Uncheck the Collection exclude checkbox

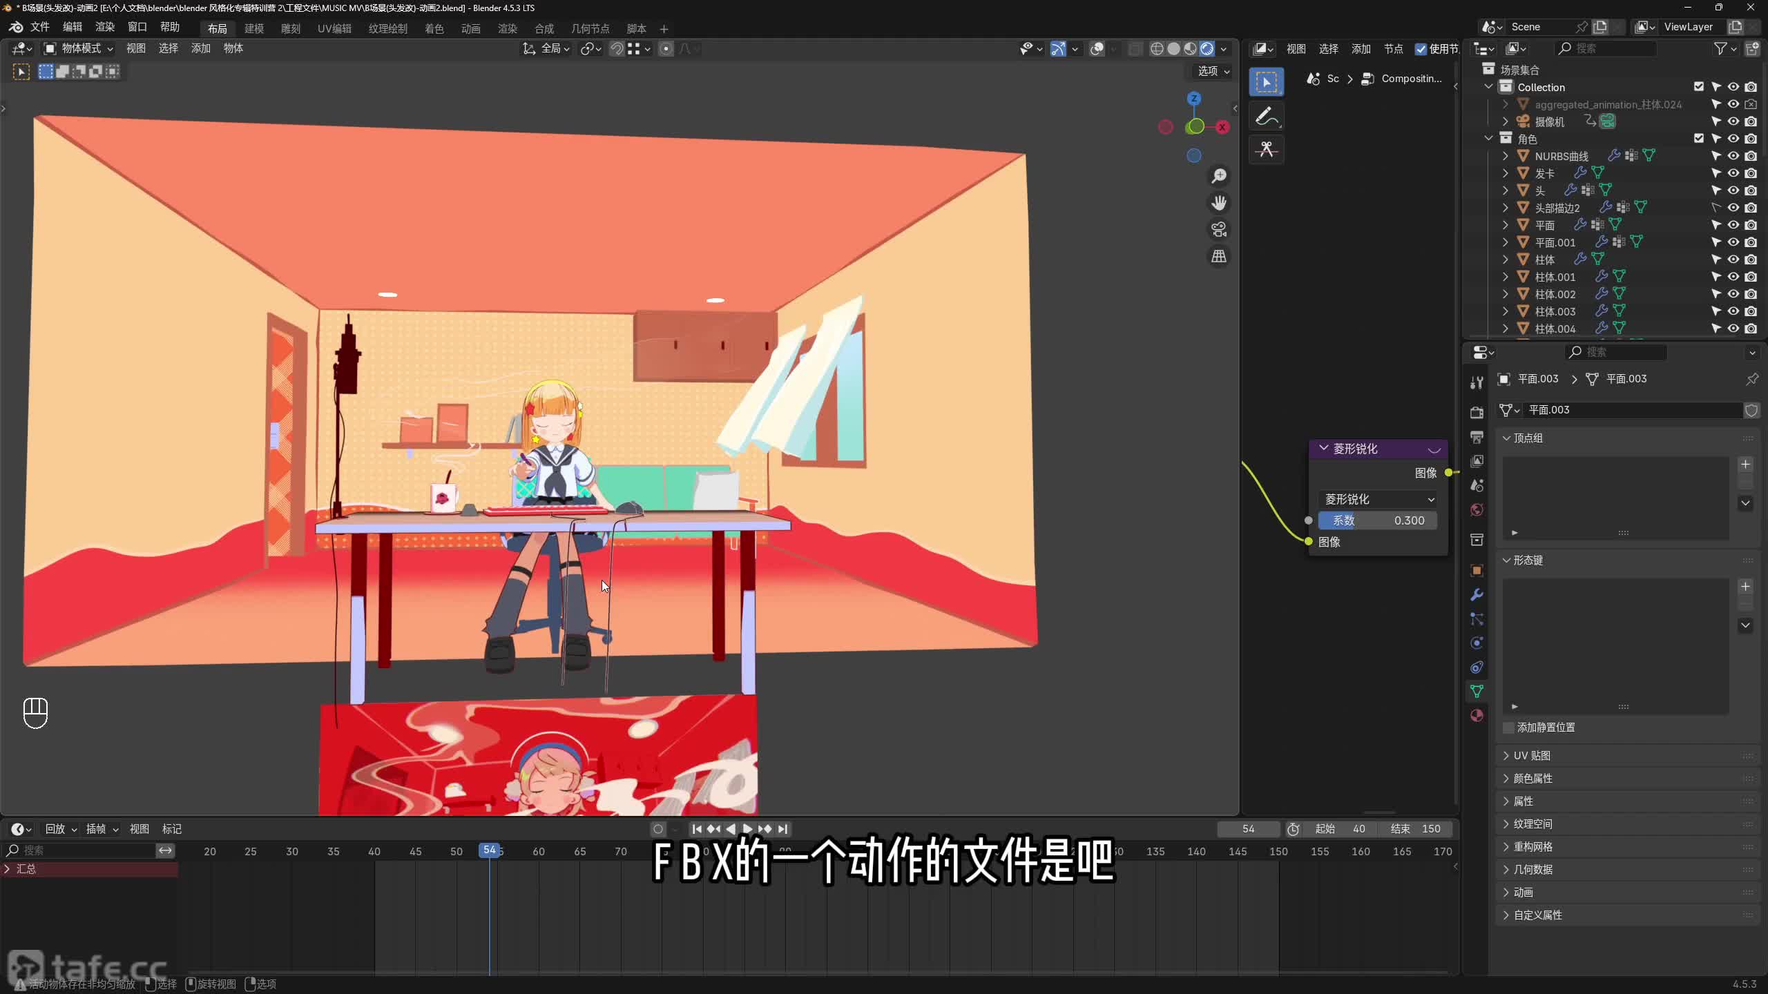[1699, 87]
